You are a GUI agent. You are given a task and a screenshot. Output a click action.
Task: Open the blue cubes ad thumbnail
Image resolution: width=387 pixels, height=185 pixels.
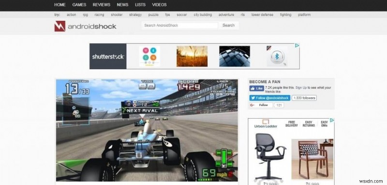235,56
